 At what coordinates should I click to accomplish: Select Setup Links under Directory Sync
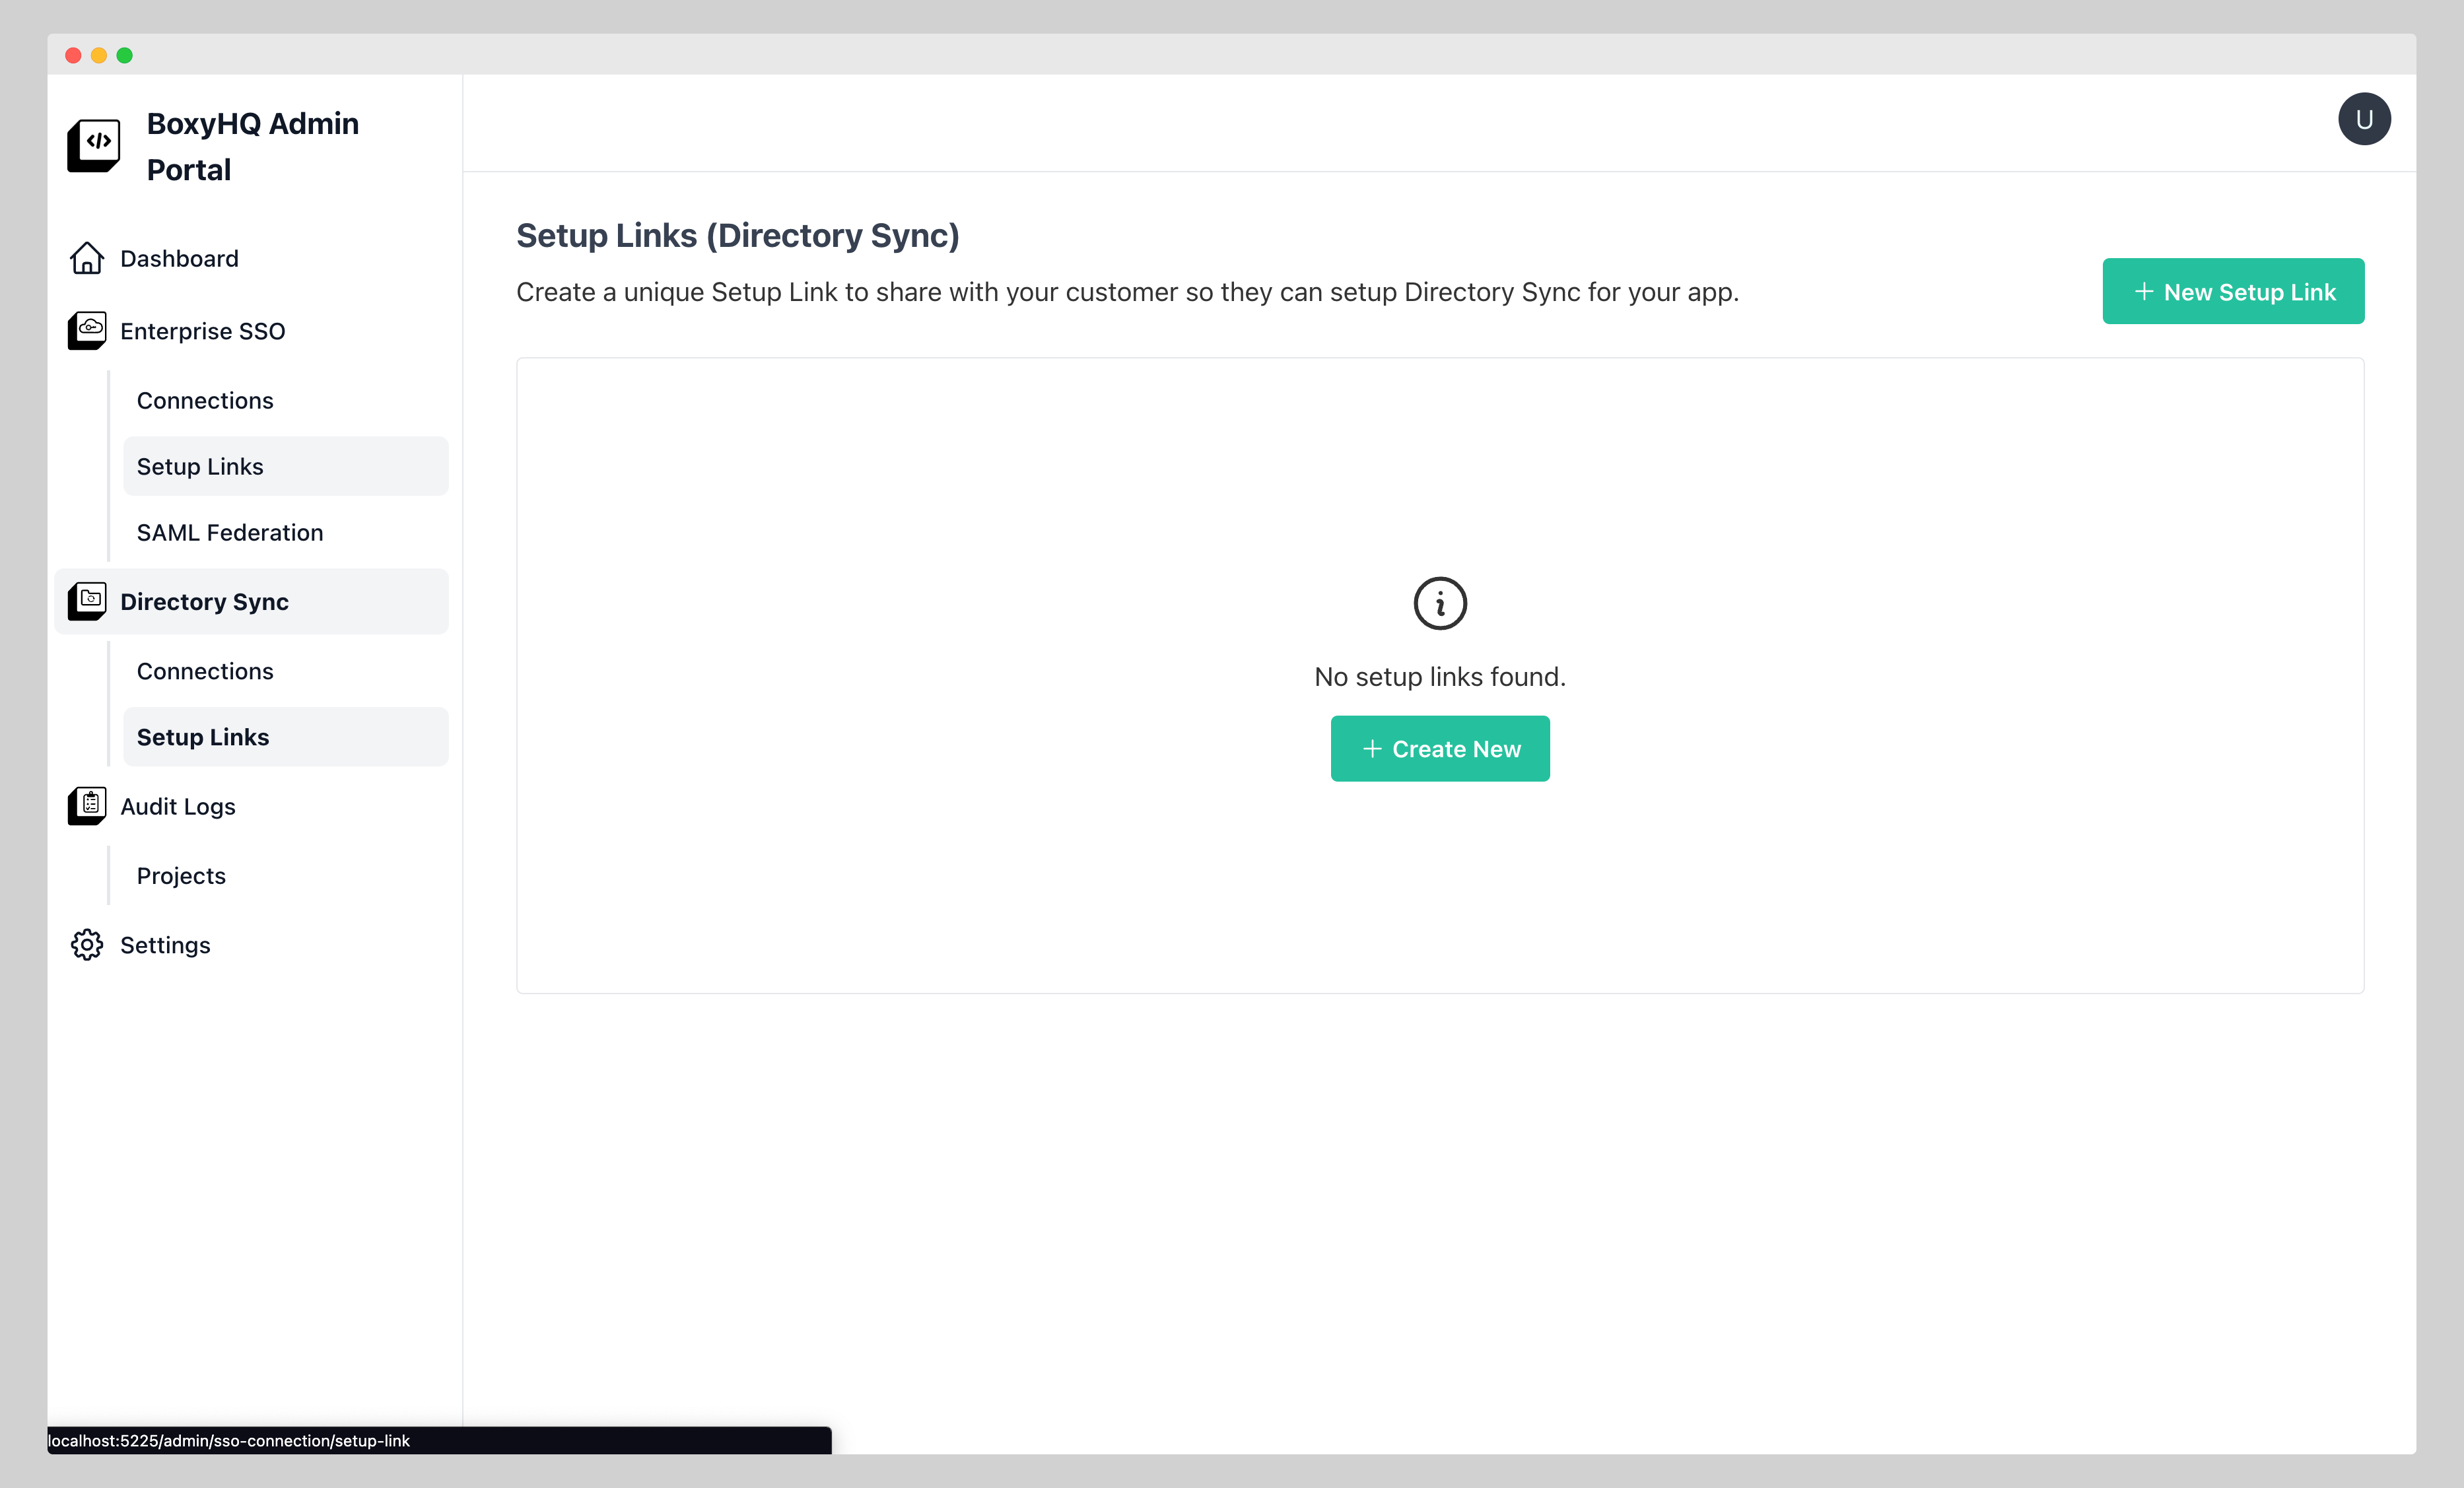coord(203,737)
